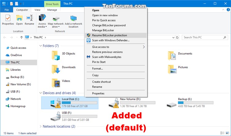Open Access media ribbon menu
The height and width of the screenshot is (136, 231).
[x=42, y=21]
